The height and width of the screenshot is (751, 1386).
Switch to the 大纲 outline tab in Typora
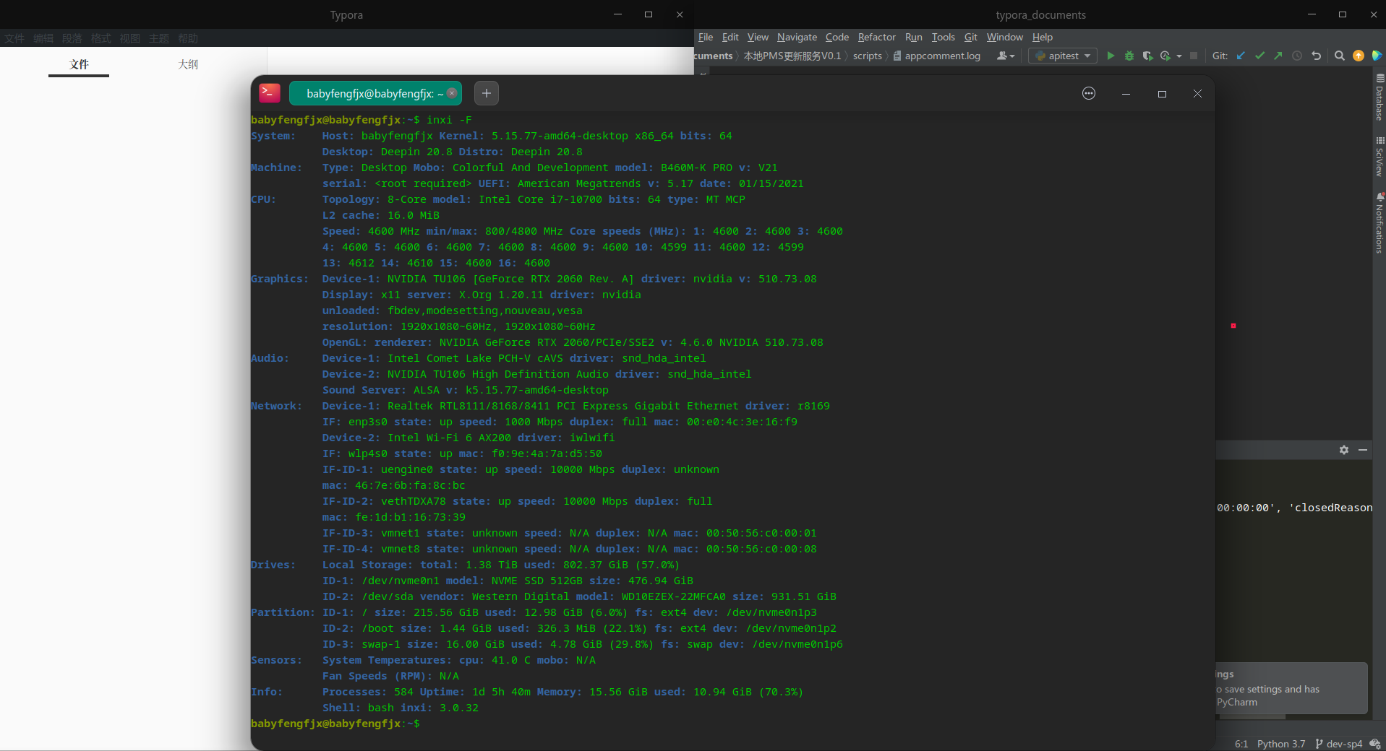(x=188, y=64)
